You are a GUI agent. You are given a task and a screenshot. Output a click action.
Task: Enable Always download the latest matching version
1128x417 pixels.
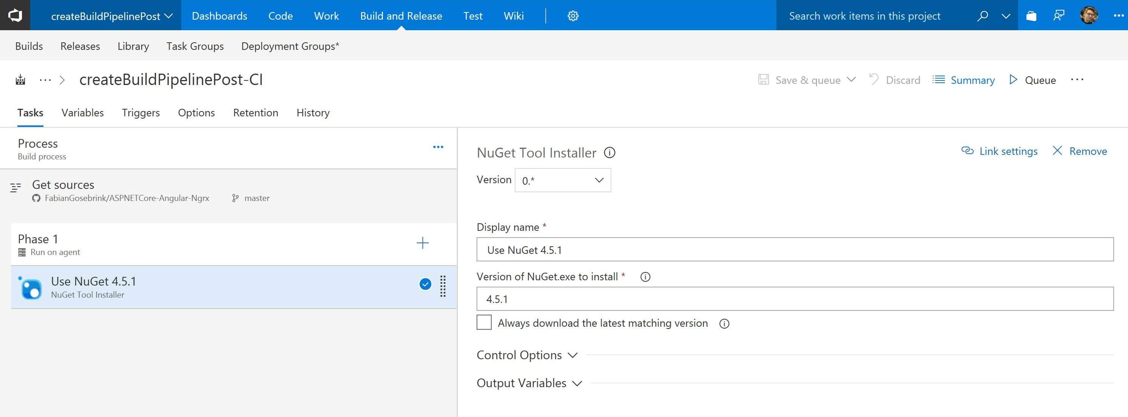(484, 323)
